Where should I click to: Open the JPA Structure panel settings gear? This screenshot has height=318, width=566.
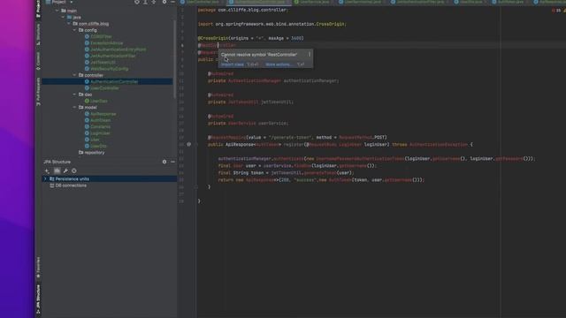click(x=164, y=162)
